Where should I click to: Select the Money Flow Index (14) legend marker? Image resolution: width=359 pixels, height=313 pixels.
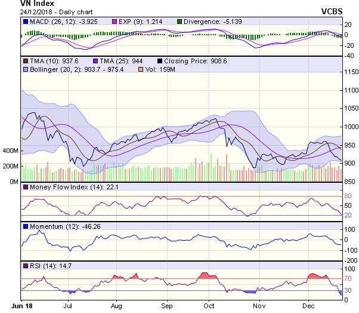click(x=25, y=188)
